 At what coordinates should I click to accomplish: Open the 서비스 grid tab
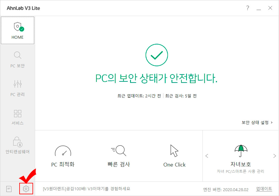18,117
